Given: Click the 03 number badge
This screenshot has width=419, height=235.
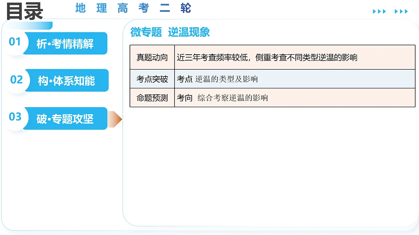Looking at the screenshot, I should [x=15, y=117].
